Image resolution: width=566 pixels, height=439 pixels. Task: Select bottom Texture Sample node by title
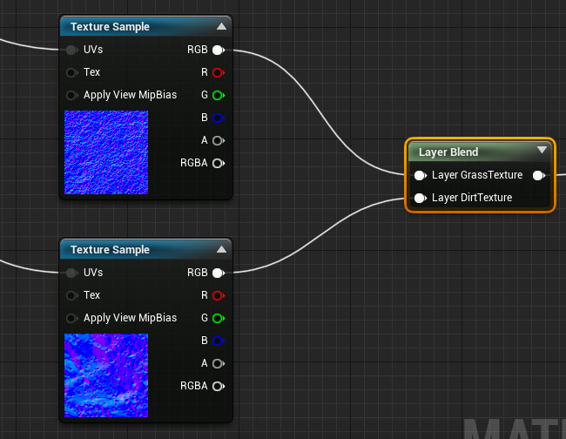coord(110,250)
